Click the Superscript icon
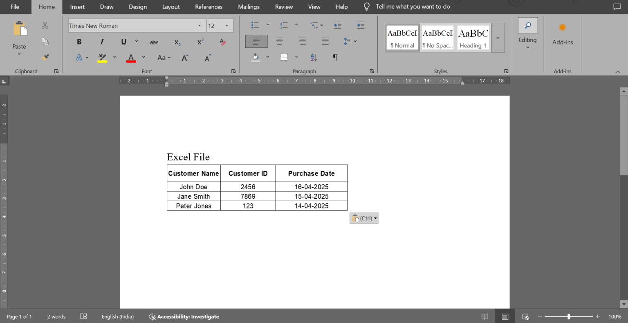 pyautogui.click(x=200, y=42)
